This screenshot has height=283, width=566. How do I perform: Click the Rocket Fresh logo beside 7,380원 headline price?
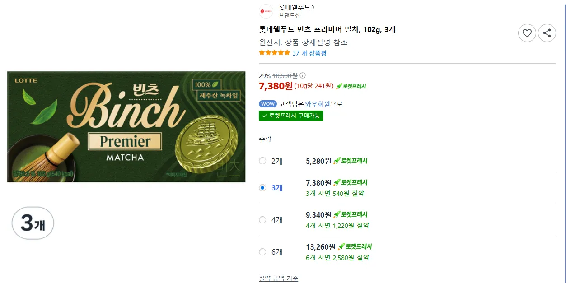tap(351, 86)
